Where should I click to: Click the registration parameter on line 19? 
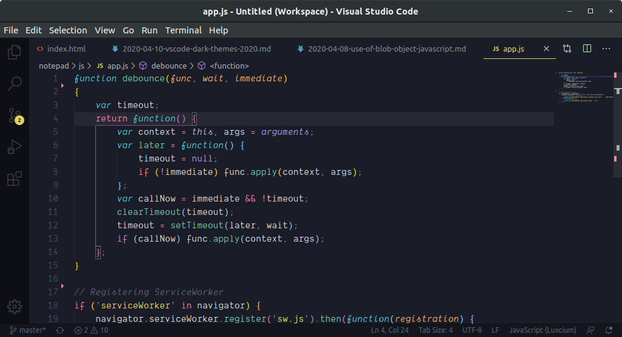427,319
